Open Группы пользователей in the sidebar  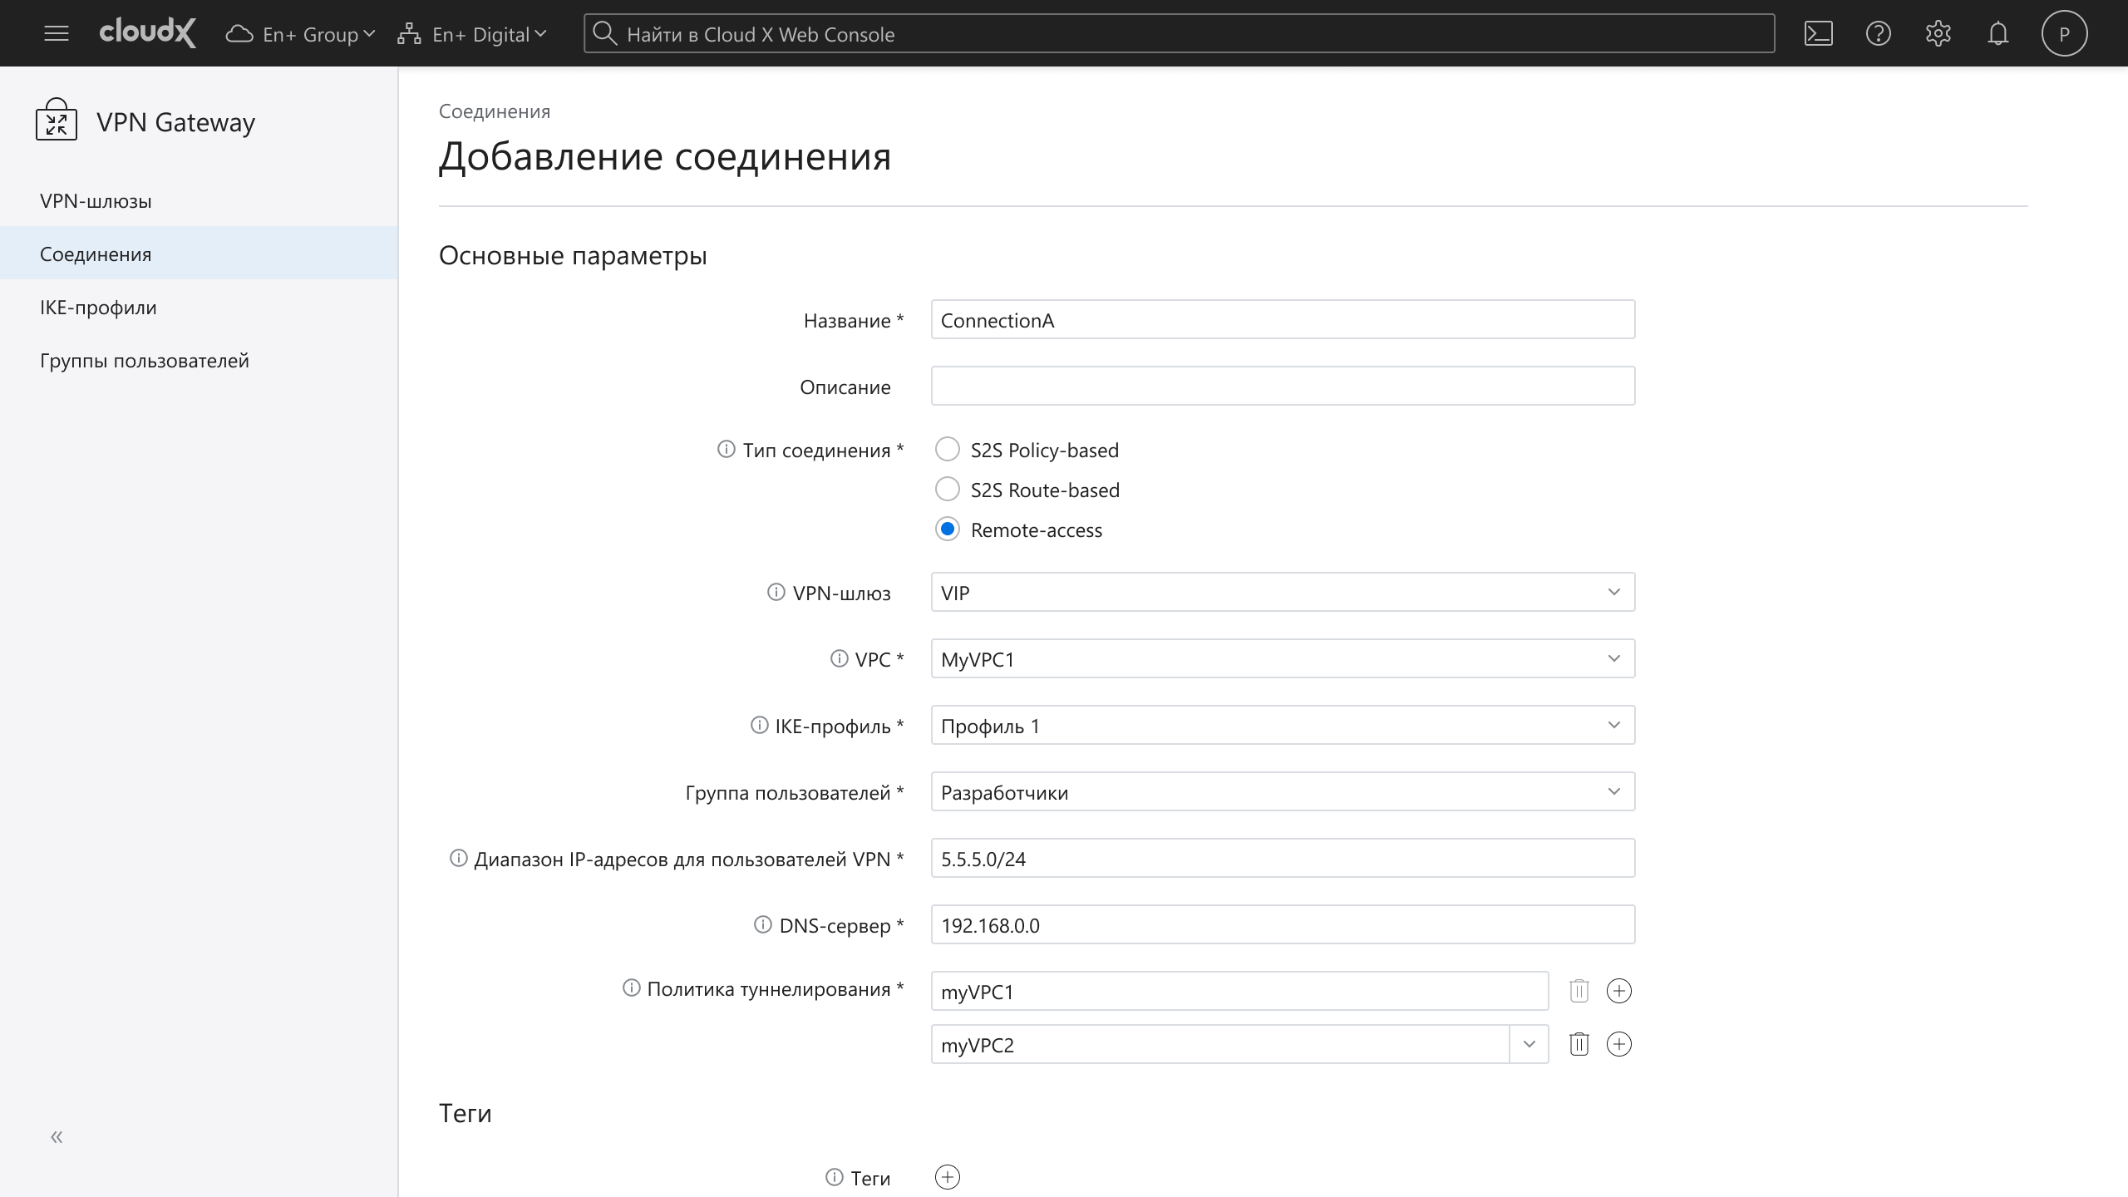144,361
